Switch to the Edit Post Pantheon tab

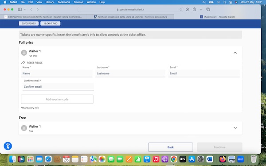click(43, 17)
